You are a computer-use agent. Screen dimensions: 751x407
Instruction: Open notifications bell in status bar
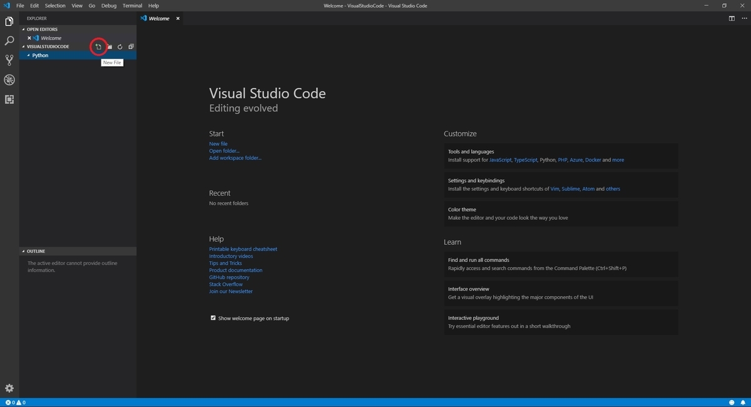(x=743, y=403)
